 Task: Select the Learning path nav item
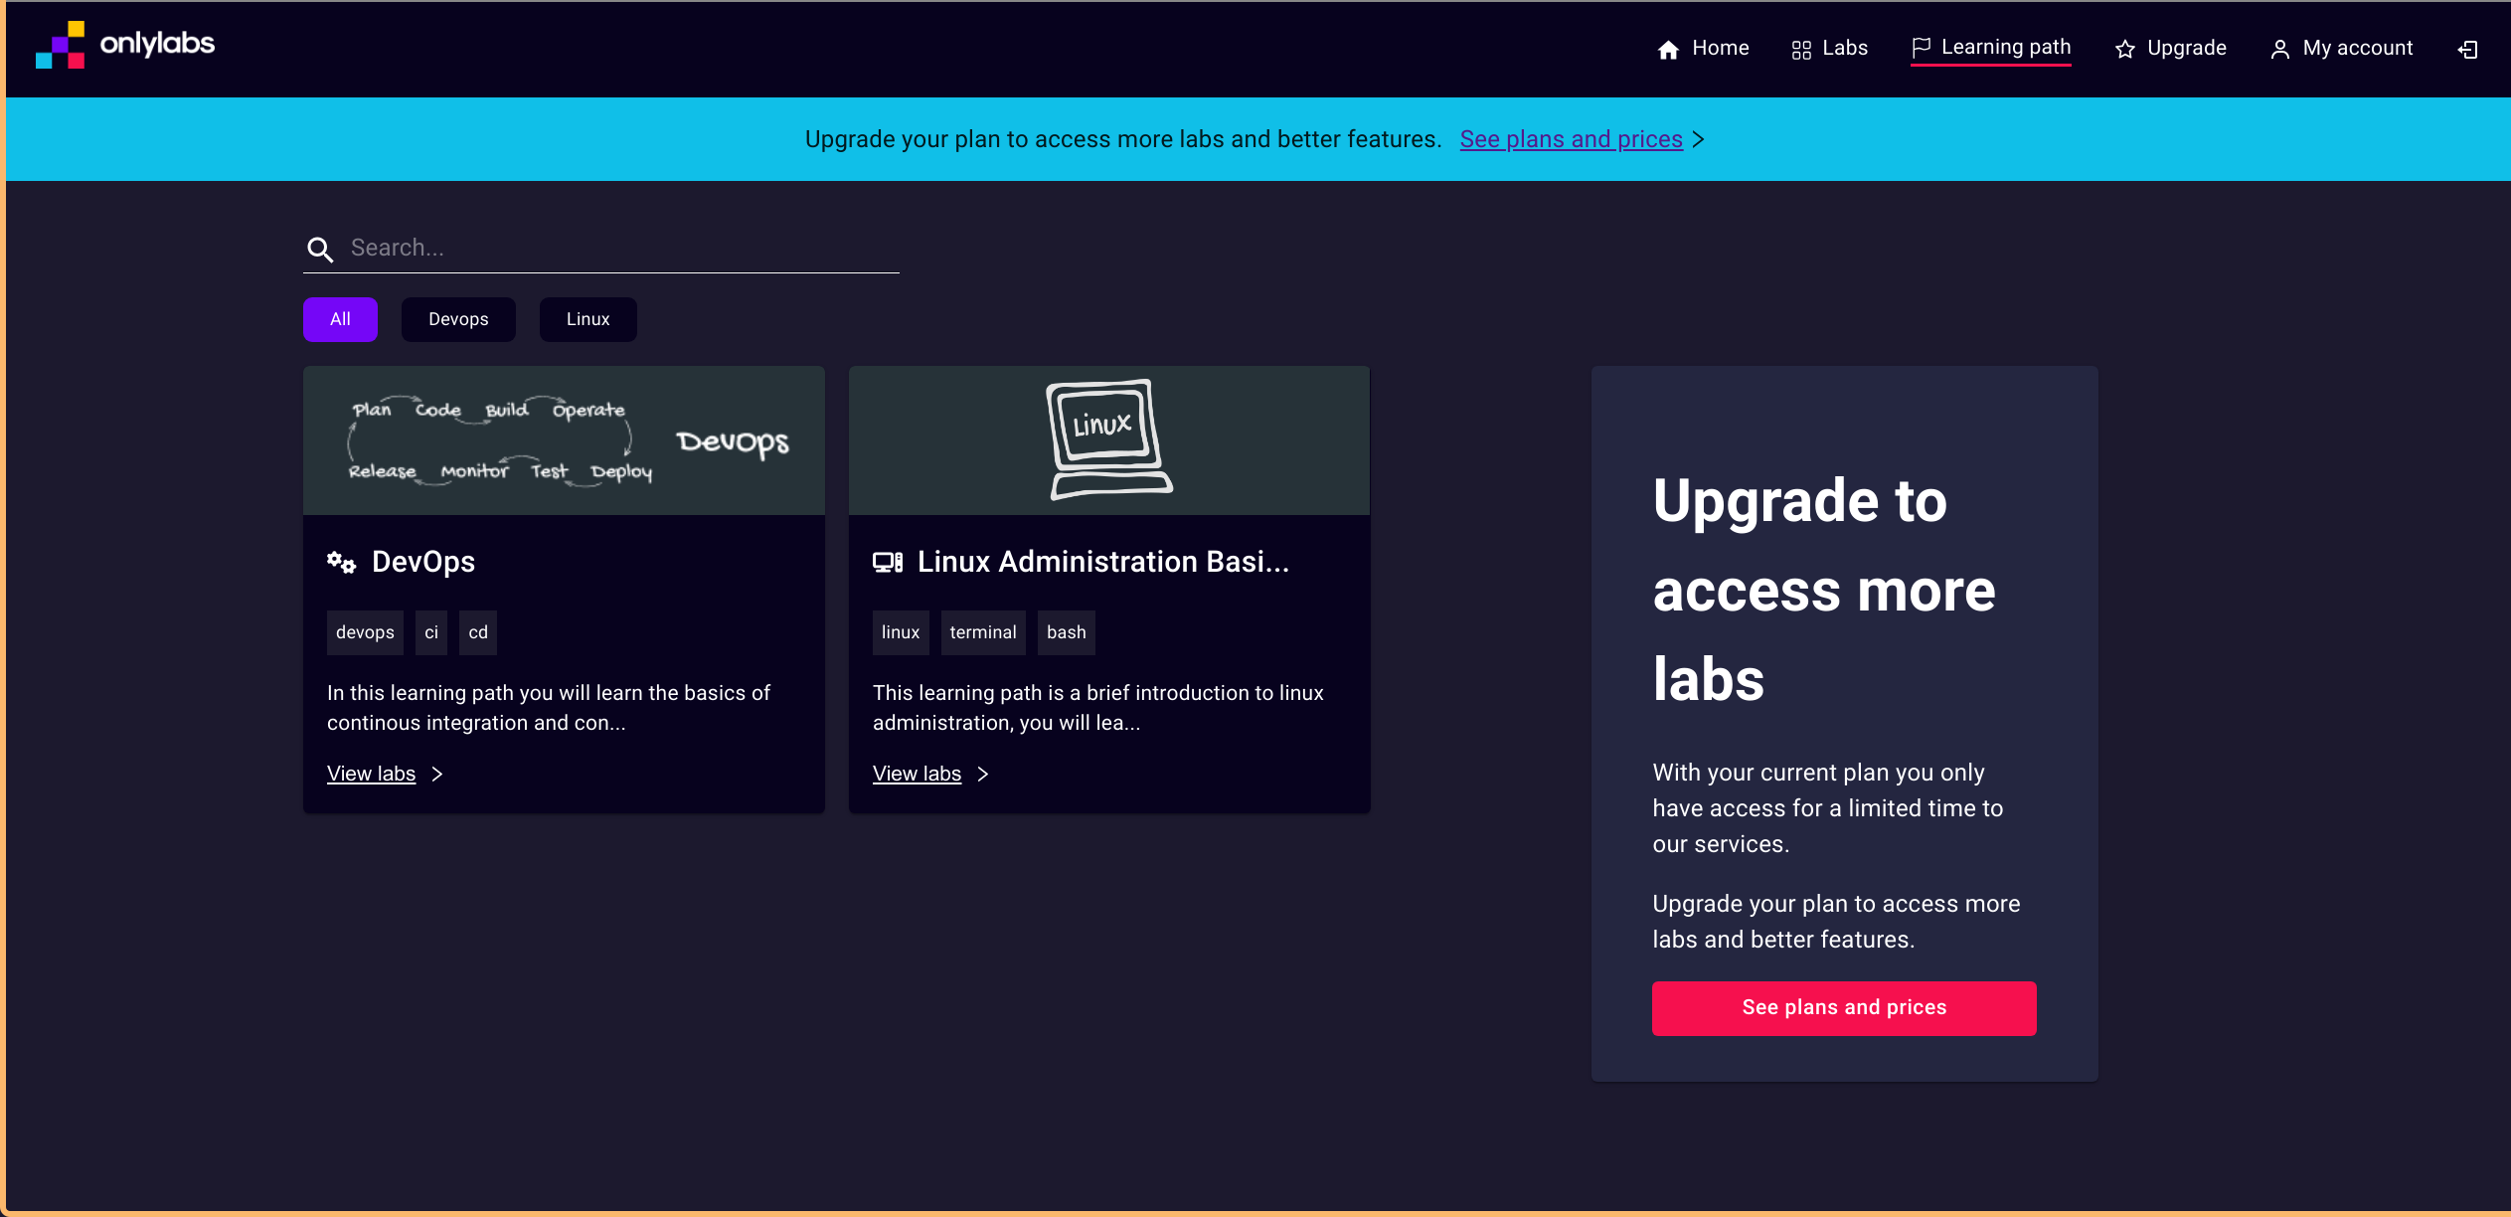[1991, 48]
